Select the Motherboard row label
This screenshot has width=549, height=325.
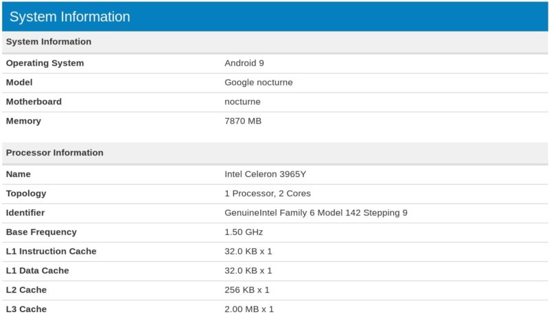click(x=34, y=101)
